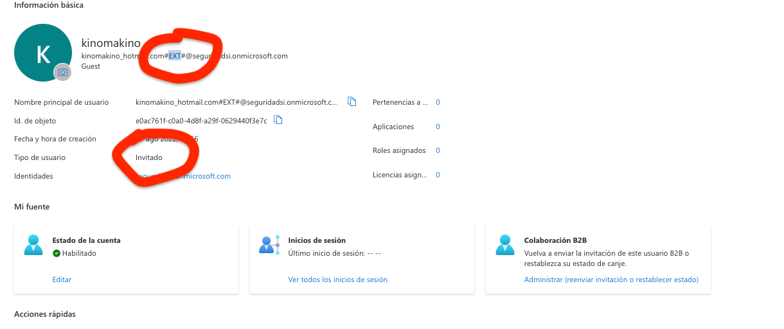Viewport: 784px width, 329px height.
Task: Click Administrar reenviar invitación link
Action: [610, 280]
